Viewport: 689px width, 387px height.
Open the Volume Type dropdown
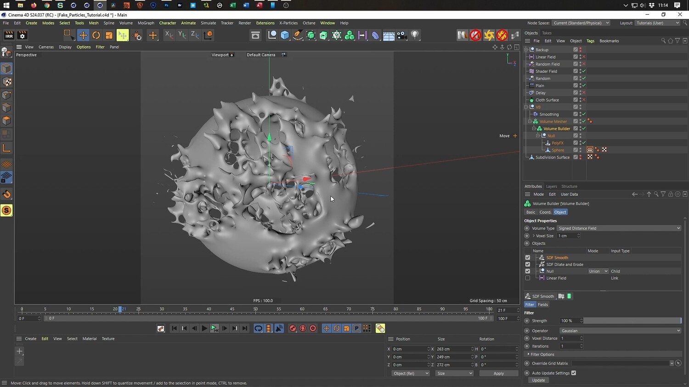(x=619, y=228)
